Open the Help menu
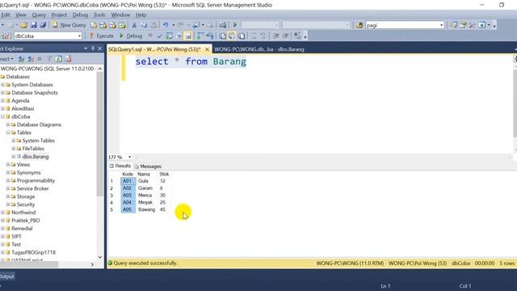The image size is (517, 291). (141, 15)
